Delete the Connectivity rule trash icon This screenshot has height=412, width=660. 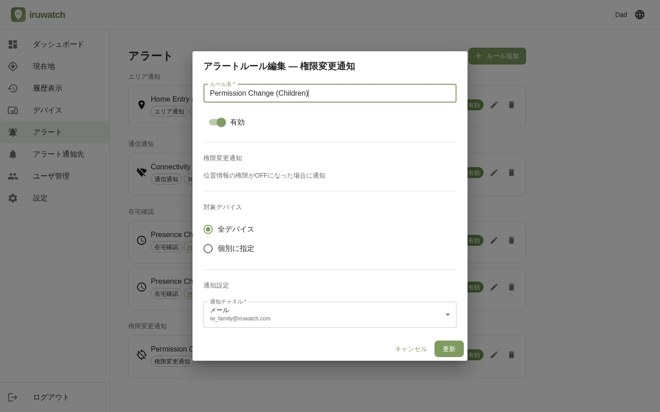[511, 173]
